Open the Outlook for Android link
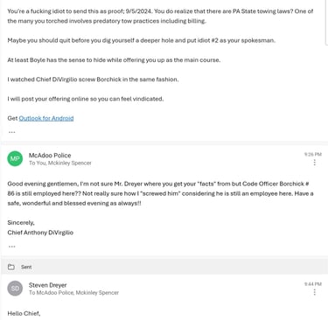Screen dimensions: 328x320 [x=46, y=118]
